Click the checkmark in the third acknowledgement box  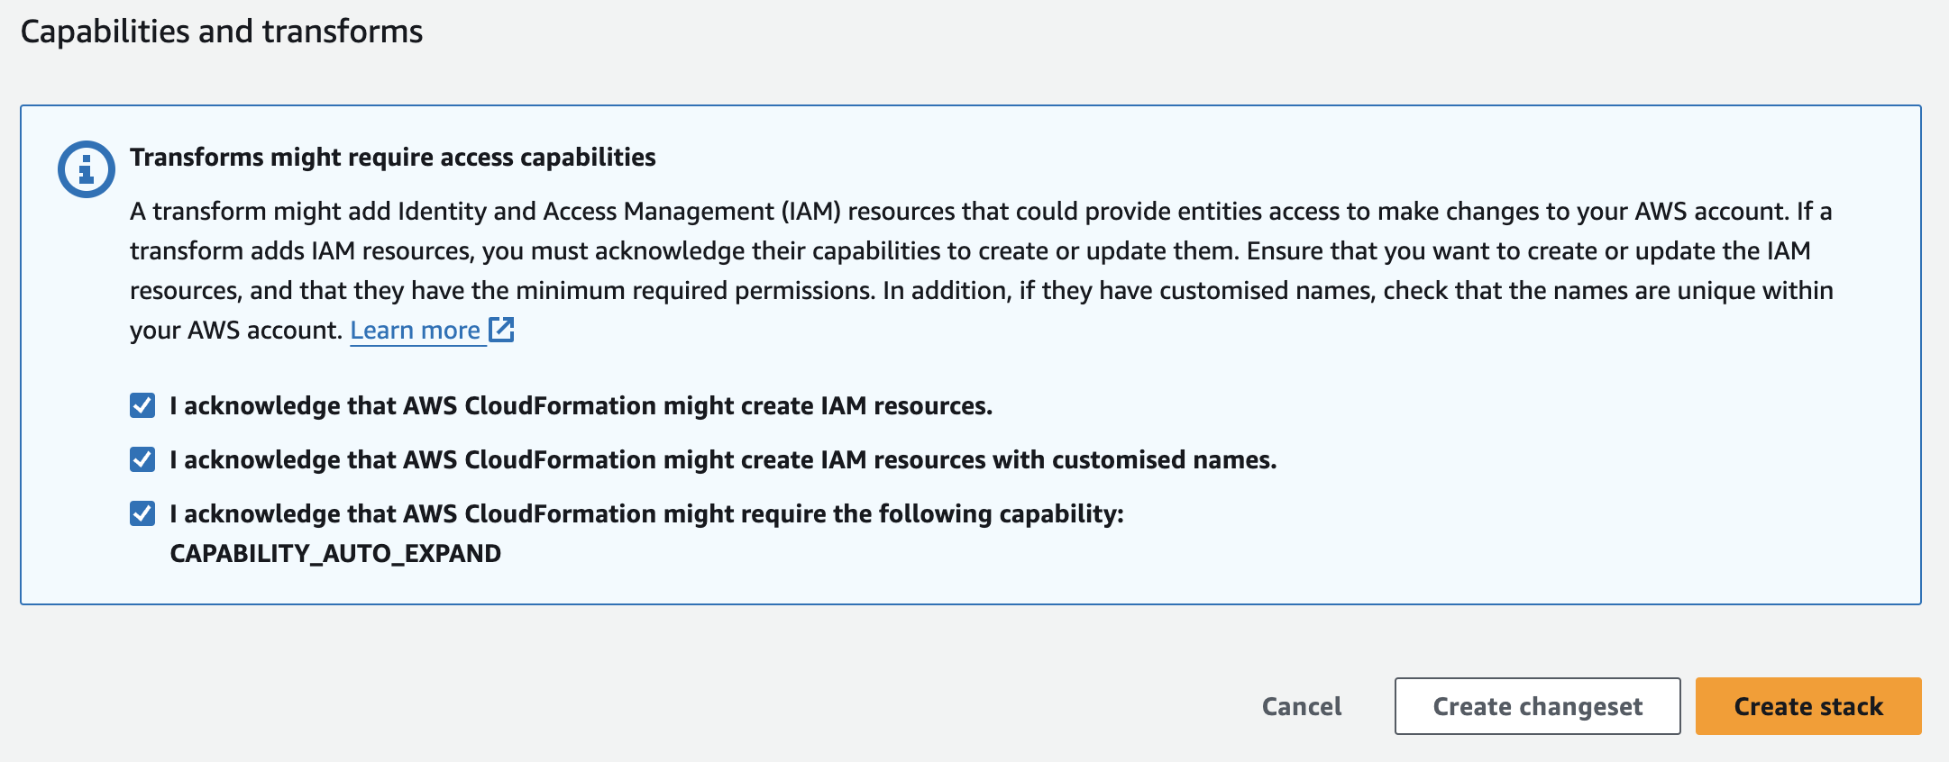pyautogui.click(x=142, y=513)
